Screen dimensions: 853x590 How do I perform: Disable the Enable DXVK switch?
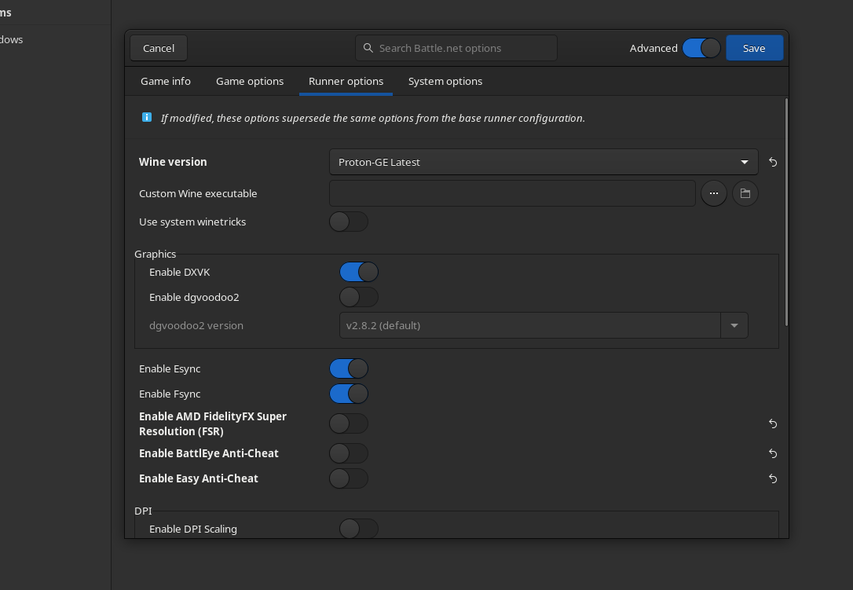(359, 272)
